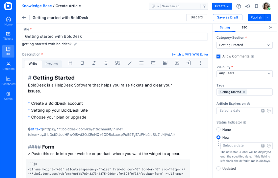Image resolution: width=278 pixels, height=178 pixels.
Task: Insert a block quote
Action: point(118,63)
